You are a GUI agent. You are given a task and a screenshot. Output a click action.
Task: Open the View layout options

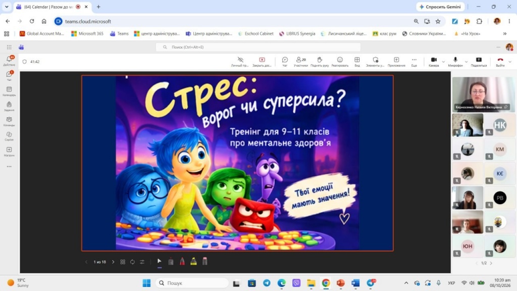pyautogui.click(x=357, y=61)
